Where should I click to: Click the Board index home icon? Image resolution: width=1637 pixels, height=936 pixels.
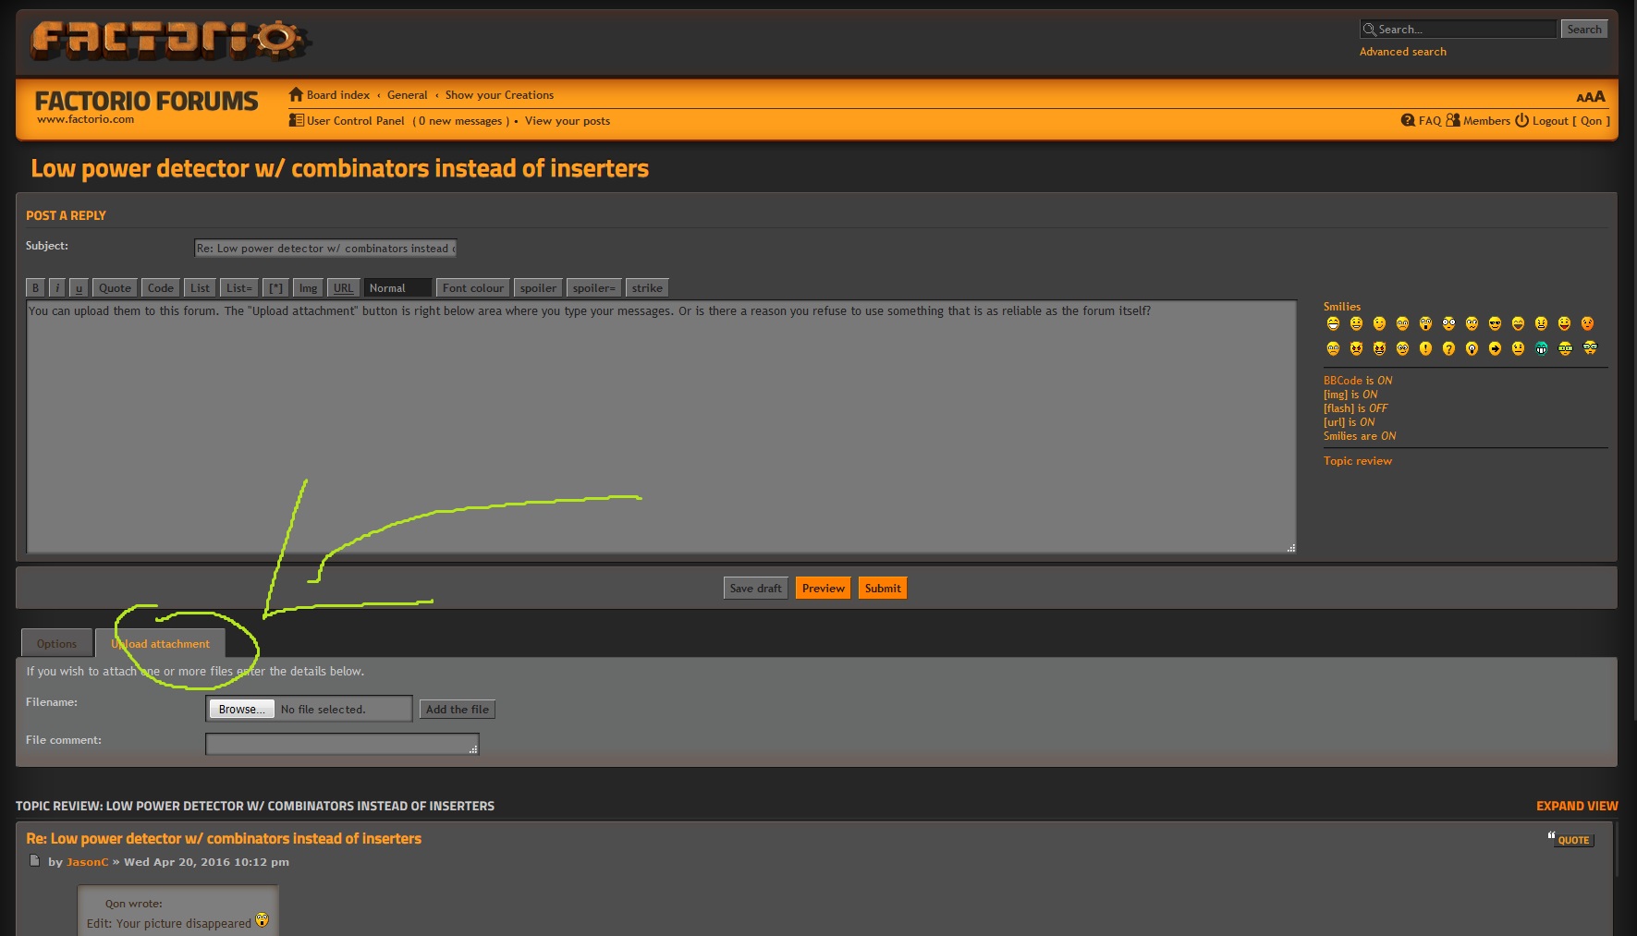coord(296,94)
